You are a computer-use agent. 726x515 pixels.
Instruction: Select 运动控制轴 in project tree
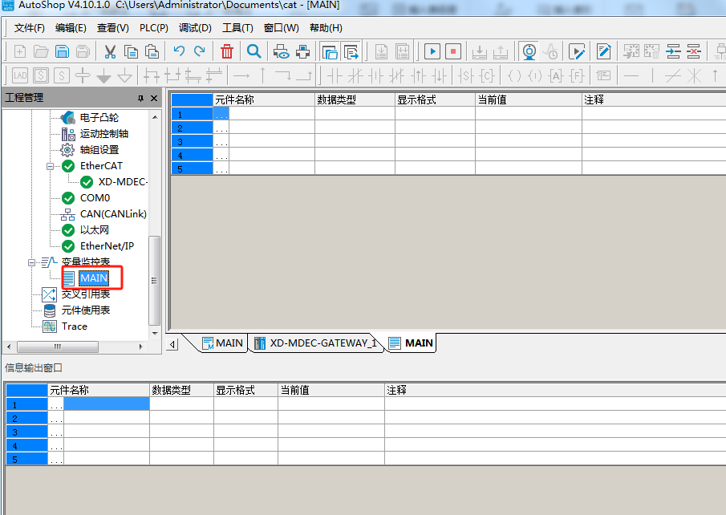(x=103, y=134)
